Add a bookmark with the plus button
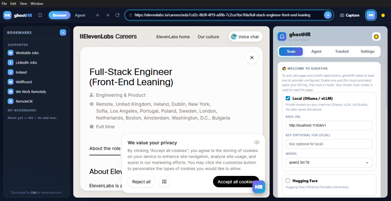Image resolution: width=391 pixels, height=201 pixels. coord(63,32)
